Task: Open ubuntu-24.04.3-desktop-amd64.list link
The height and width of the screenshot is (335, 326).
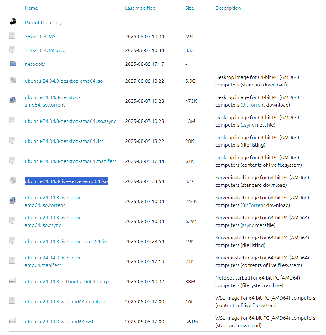Action: [x=64, y=141]
